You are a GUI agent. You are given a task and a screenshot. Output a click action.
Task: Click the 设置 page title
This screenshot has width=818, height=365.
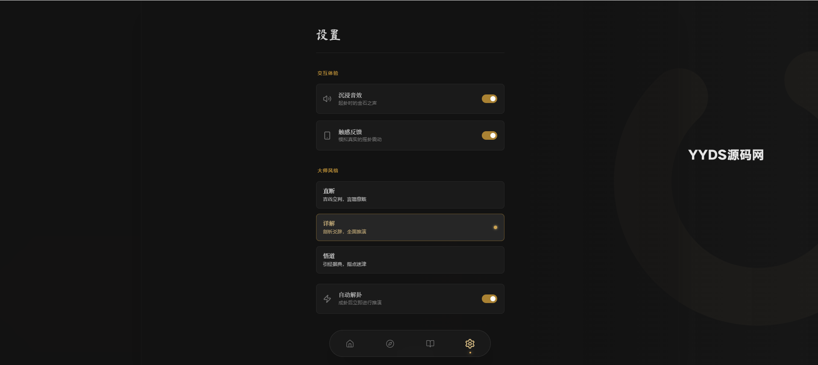point(328,35)
